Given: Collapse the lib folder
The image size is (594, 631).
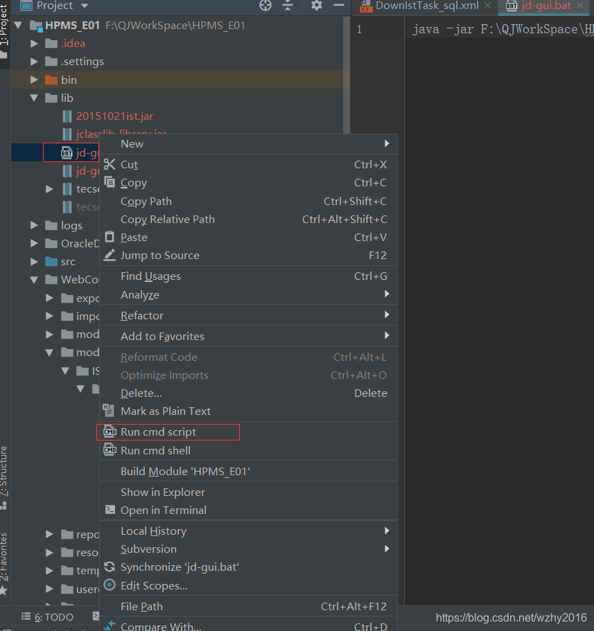Looking at the screenshot, I should (x=34, y=98).
